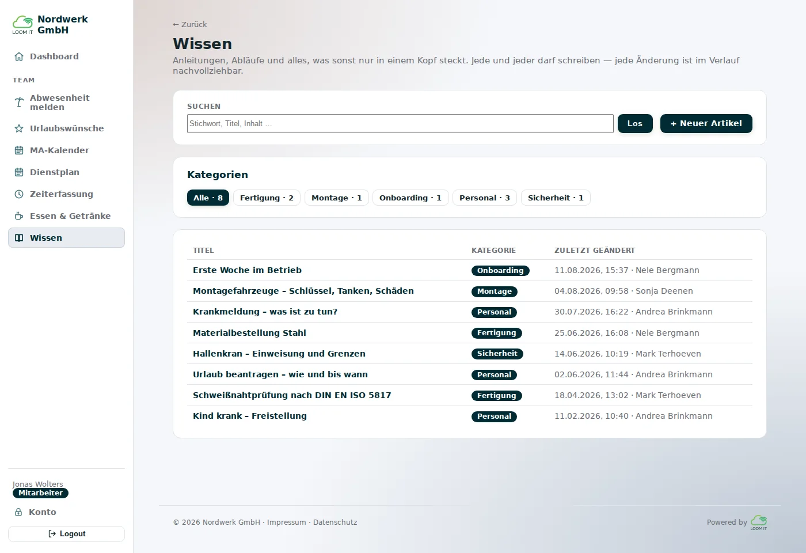Create a new article with Neuer Artikel
Viewport: 806px width, 553px height.
[706, 123]
